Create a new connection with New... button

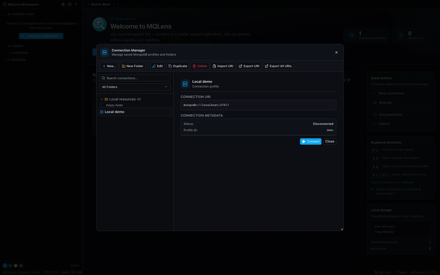109,66
